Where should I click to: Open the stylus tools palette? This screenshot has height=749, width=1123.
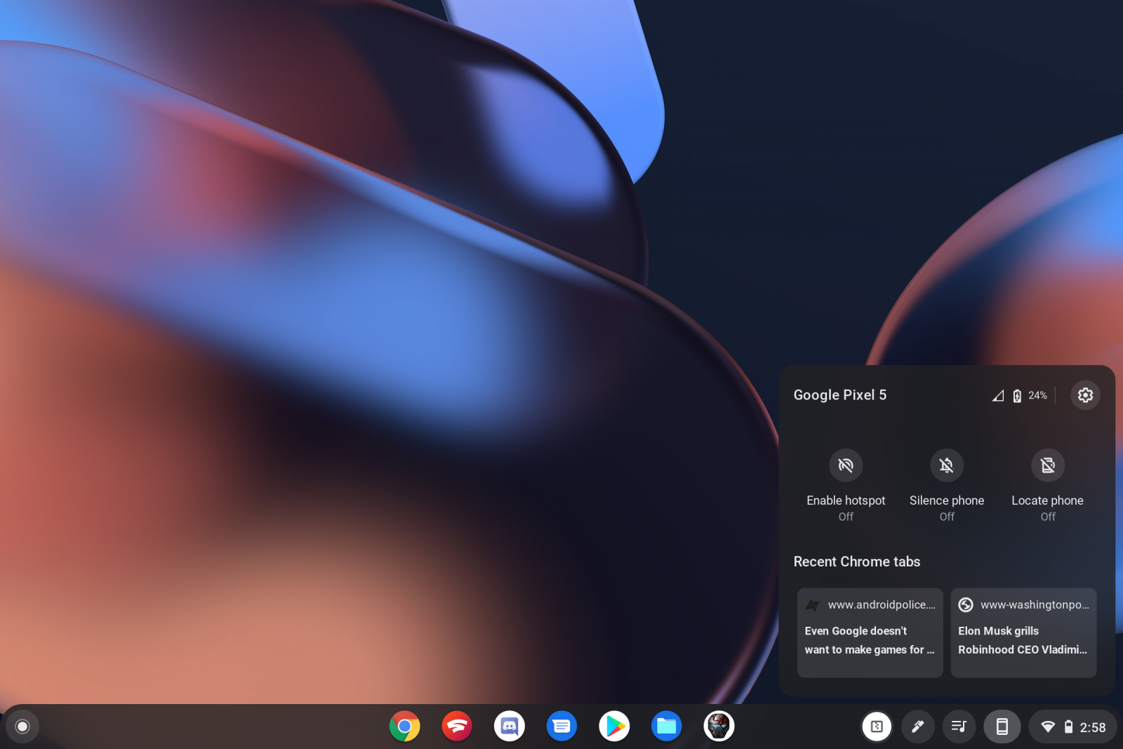point(917,727)
